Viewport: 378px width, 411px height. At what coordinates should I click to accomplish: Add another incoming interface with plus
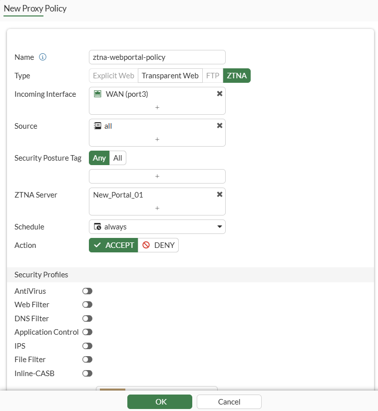tap(157, 107)
